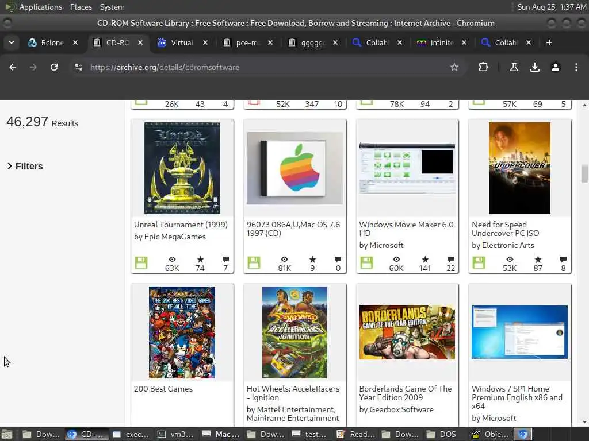Click views eye icon on Need for Speed card
589x441 pixels.
510,259
